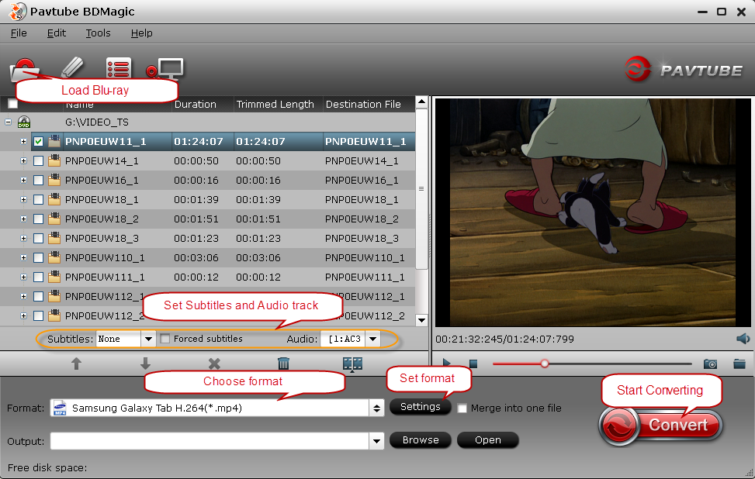Open the Tools menu
Viewport: 755px width, 479px height.
pyautogui.click(x=99, y=33)
